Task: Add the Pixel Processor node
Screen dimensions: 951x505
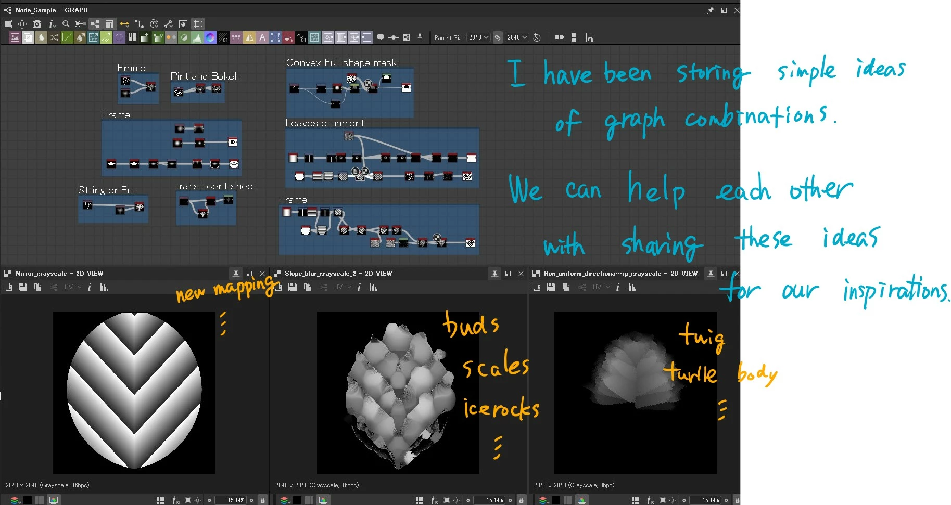Action: click(223, 37)
